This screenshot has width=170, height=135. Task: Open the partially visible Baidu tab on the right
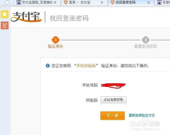[x=162, y=2]
